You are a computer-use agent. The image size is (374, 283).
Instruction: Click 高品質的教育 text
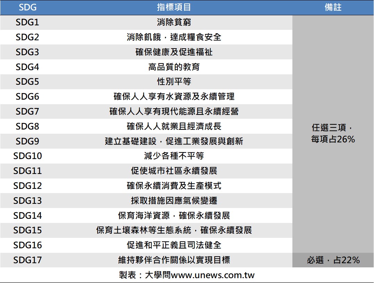174,67
